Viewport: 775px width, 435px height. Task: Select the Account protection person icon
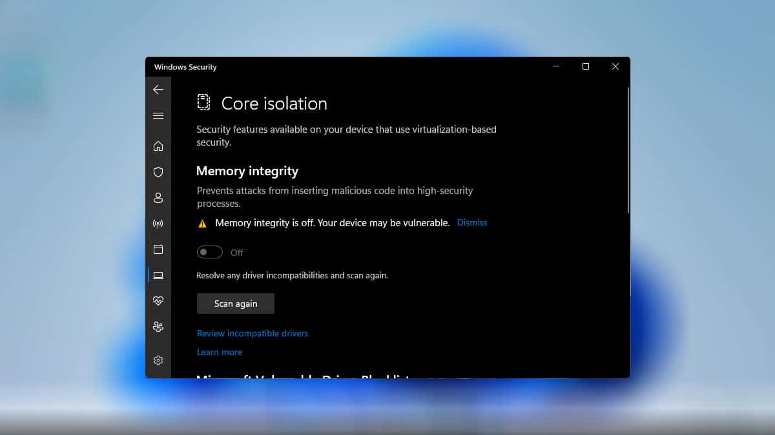point(158,198)
